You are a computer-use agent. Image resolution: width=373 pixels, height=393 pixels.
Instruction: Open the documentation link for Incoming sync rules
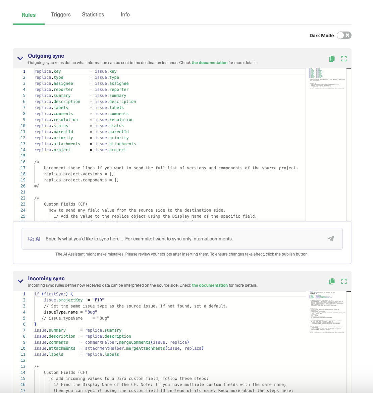(209, 285)
